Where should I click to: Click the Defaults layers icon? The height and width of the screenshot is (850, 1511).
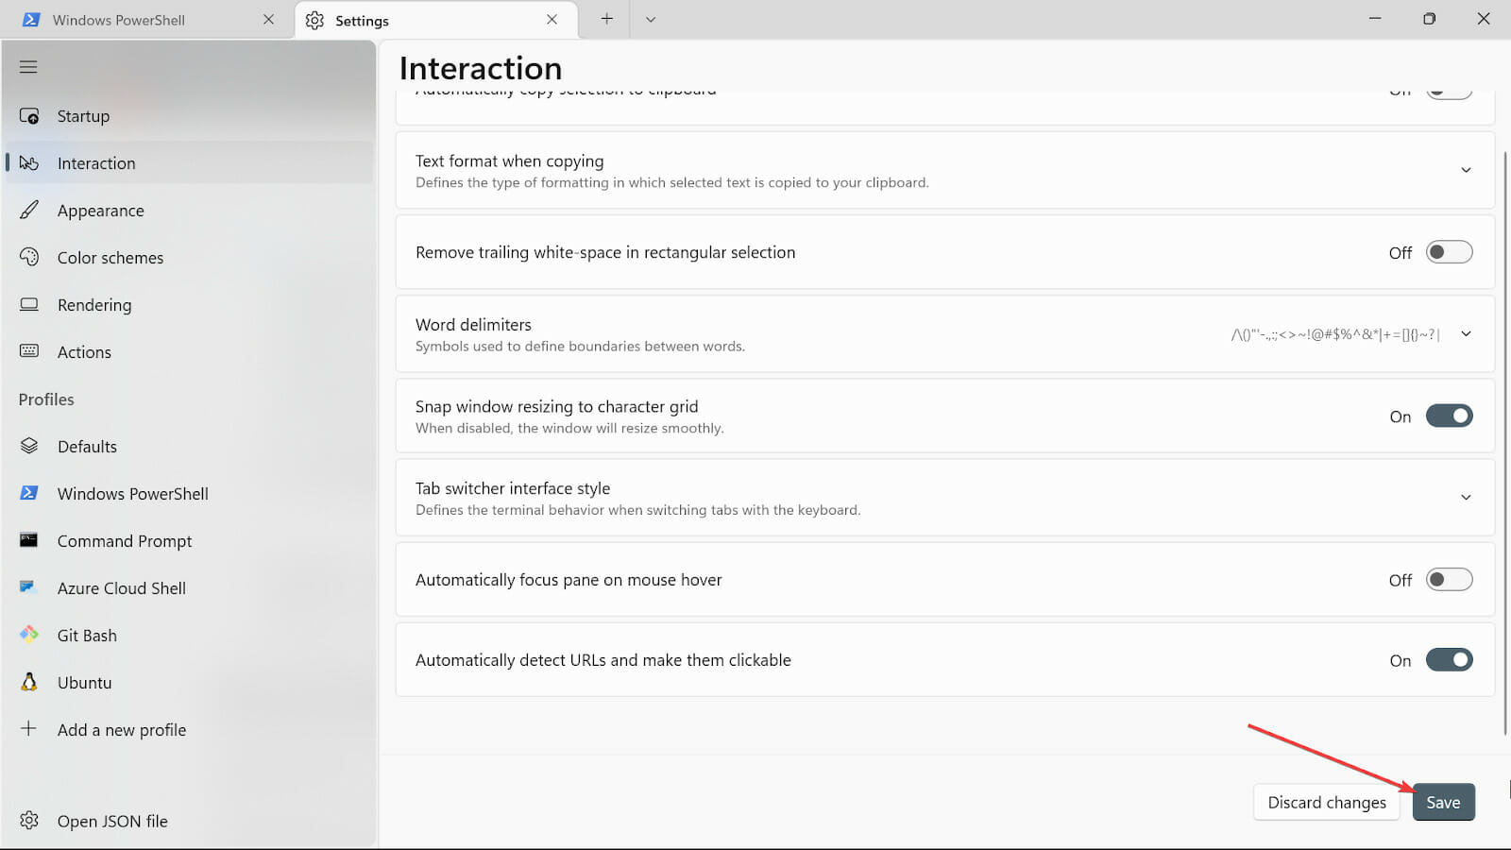[29, 446]
